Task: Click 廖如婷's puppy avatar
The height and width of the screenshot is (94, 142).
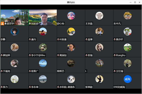Action: tap(14, 47)
